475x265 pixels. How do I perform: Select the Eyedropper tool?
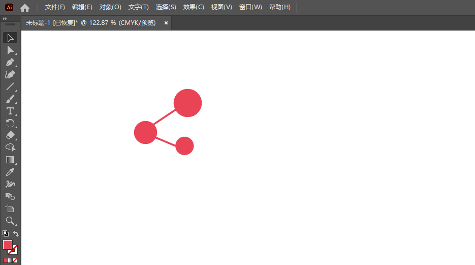coord(10,172)
